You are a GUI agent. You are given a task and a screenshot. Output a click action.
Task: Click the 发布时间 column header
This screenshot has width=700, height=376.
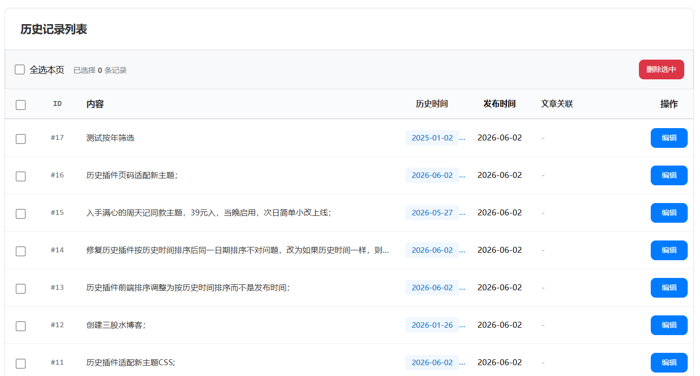pyautogui.click(x=500, y=104)
